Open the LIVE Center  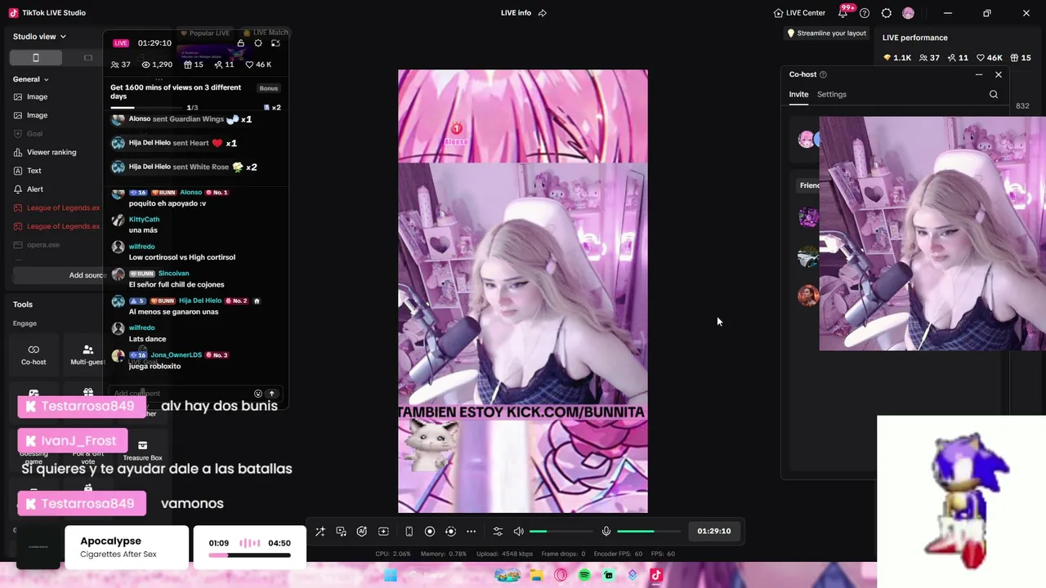pos(799,13)
